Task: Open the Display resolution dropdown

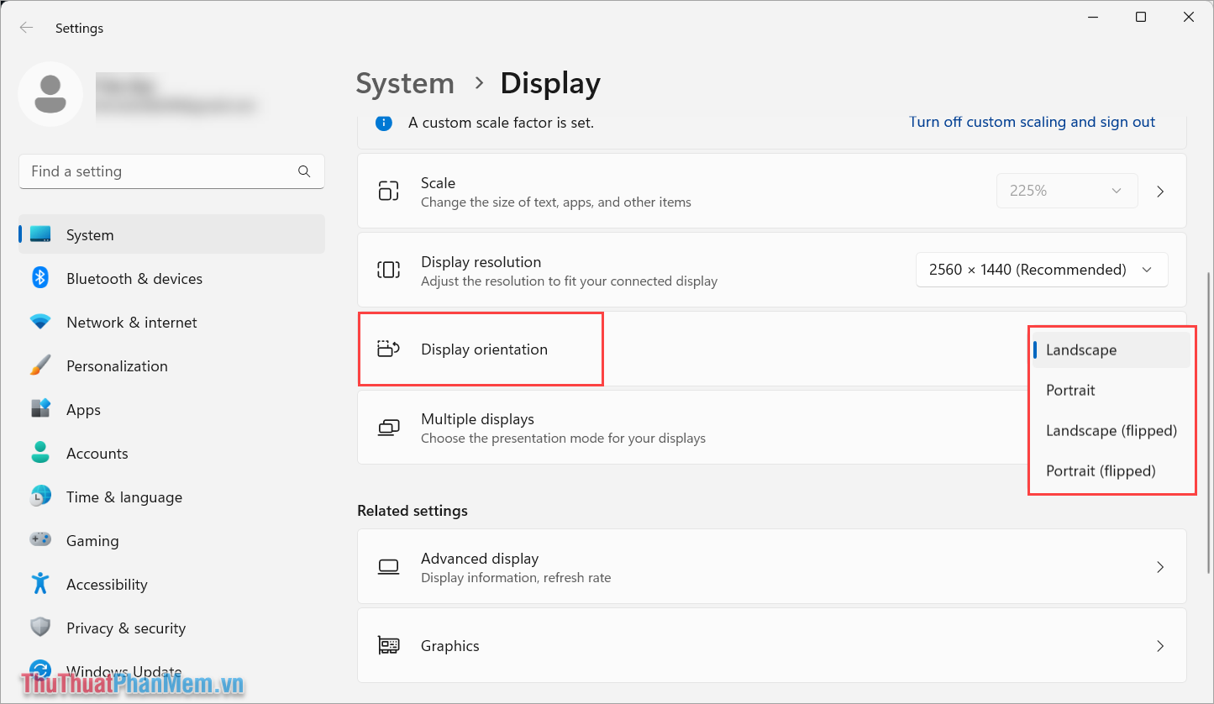Action: tap(1041, 270)
